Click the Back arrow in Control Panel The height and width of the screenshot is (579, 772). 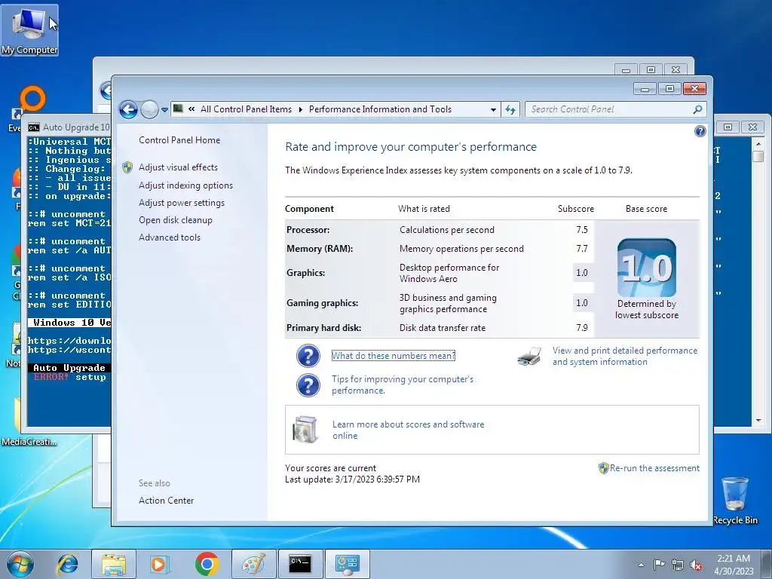coord(128,109)
